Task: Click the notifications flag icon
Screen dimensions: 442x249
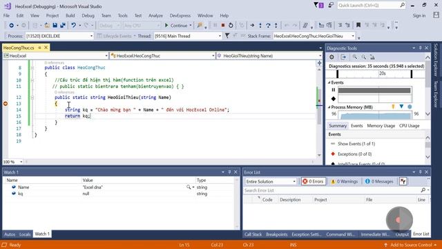Action: tap(318, 6)
